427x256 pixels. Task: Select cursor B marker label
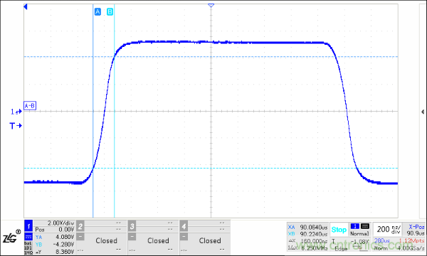click(110, 11)
